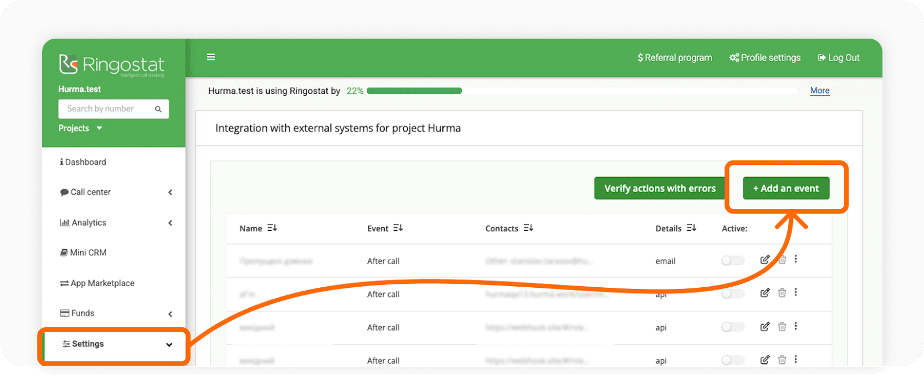Delete the fourth row event
This screenshot has height=383, width=924.
tap(782, 360)
